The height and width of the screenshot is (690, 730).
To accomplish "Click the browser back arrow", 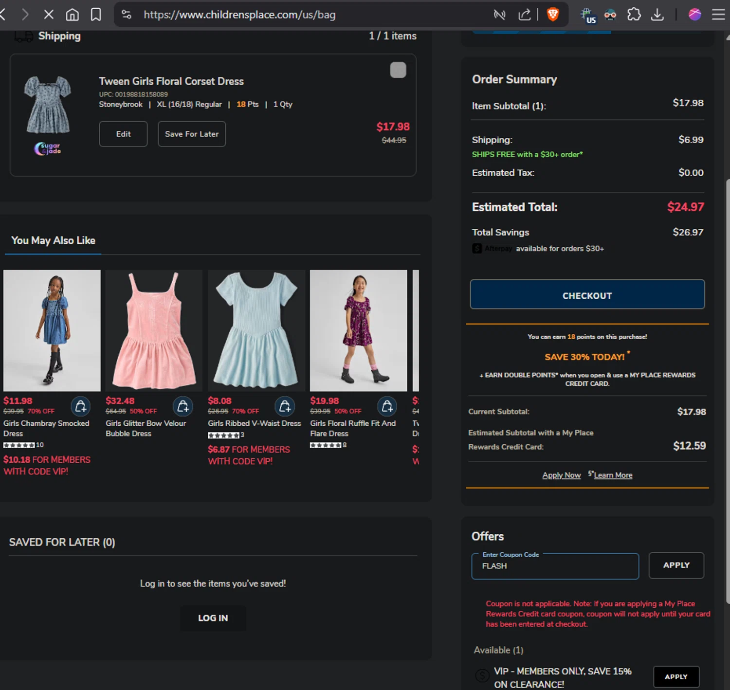I will point(2,15).
